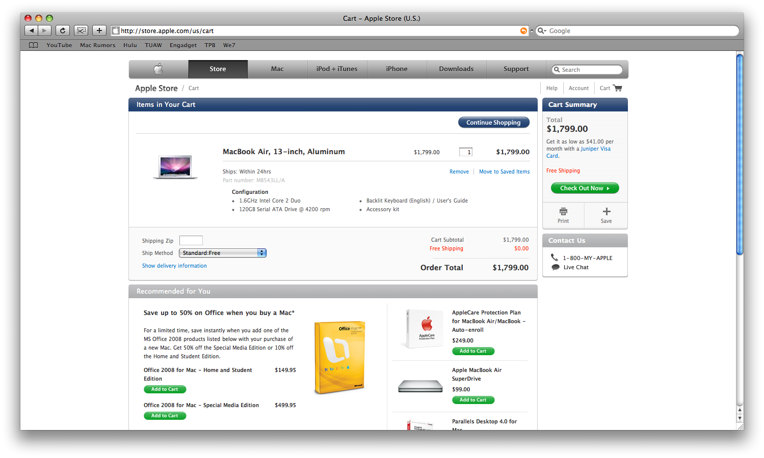764x458 pixels.
Task: Click the Apple site Search field
Action: [588, 70]
